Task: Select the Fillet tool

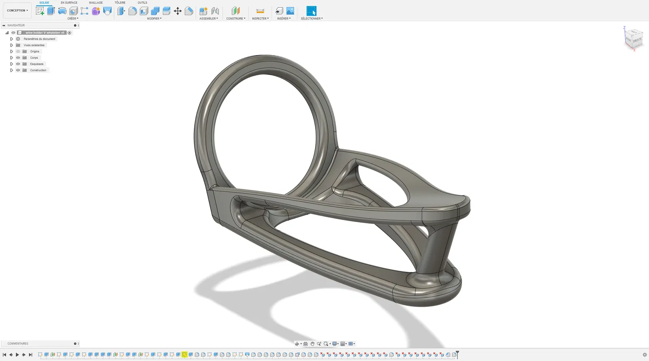Action: 133,11
